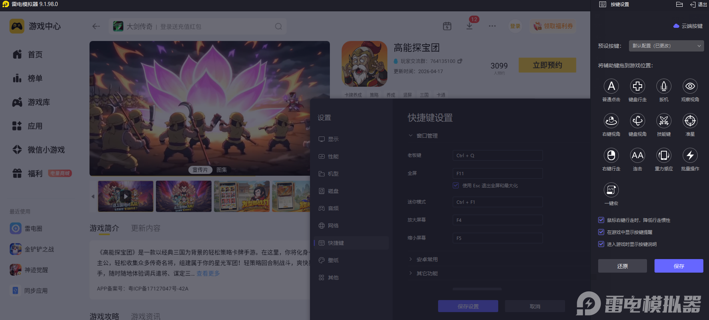The image size is (709, 320).
Task: Expand the 安卓常用 section
Action: pos(423,259)
